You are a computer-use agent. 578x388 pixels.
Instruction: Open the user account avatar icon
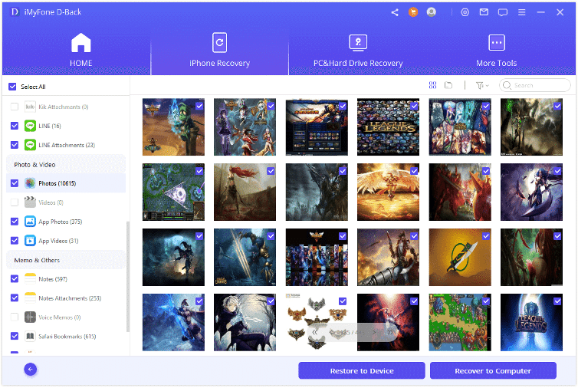pos(432,12)
